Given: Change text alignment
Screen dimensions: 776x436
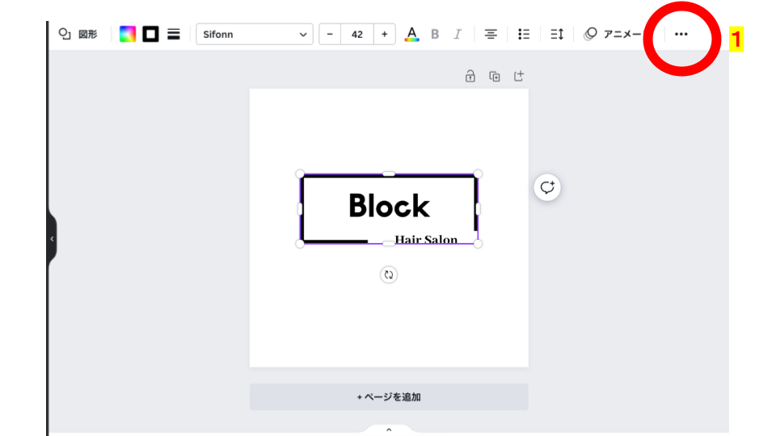Looking at the screenshot, I should [491, 34].
